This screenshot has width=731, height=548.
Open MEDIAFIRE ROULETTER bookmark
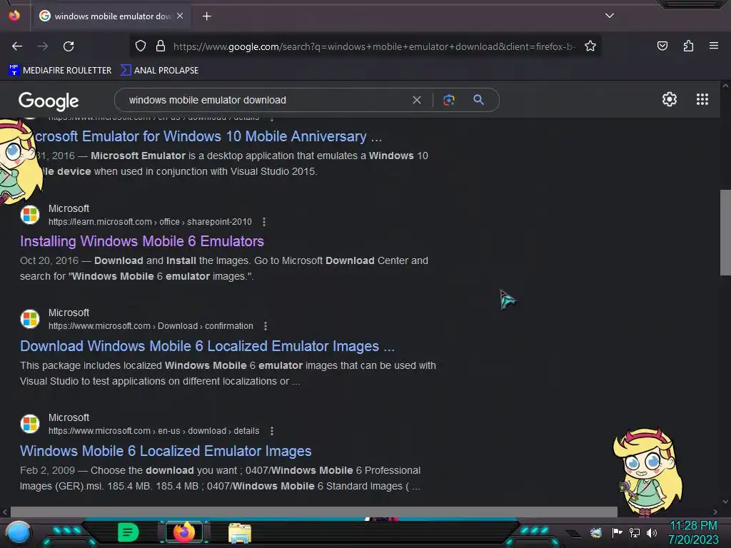click(60, 71)
